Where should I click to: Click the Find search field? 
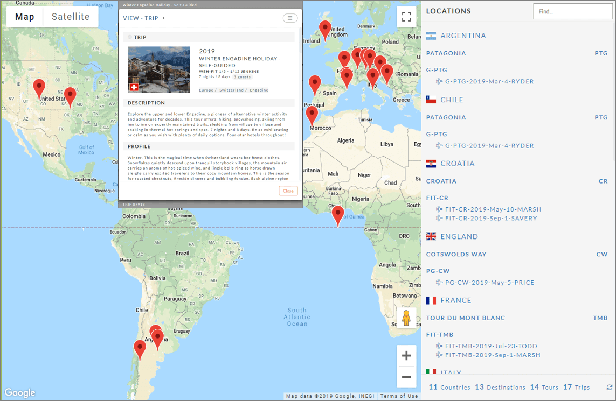click(x=572, y=11)
